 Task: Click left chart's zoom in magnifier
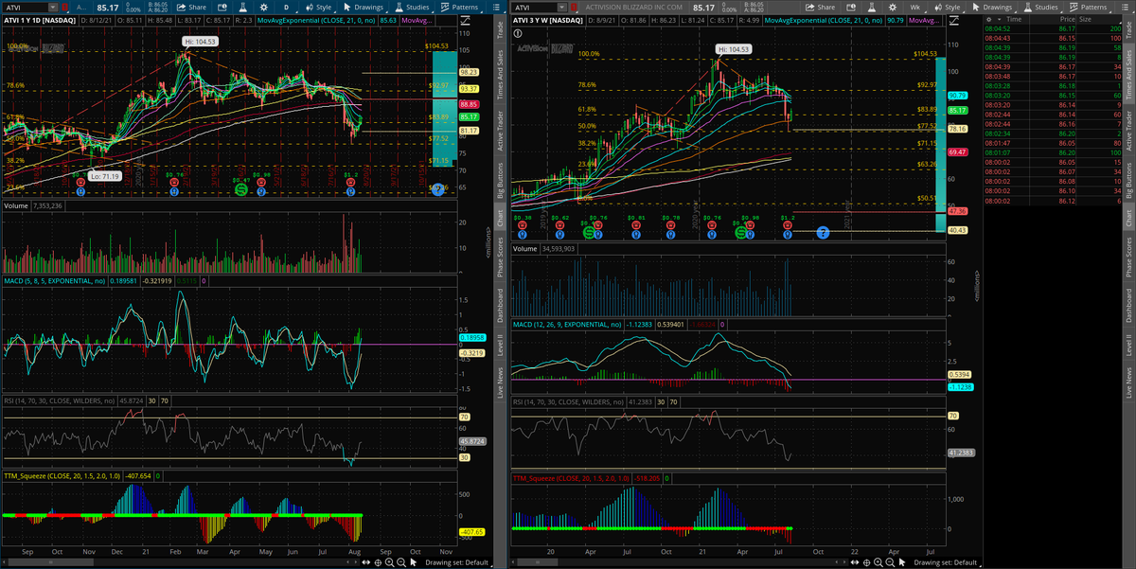(389, 562)
